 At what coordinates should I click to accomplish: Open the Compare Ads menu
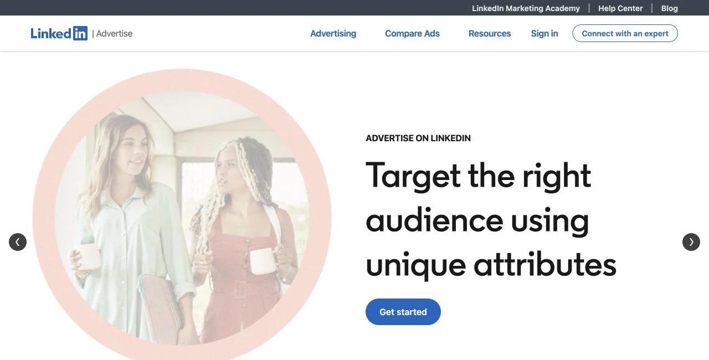pyautogui.click(x=412, y=33)
